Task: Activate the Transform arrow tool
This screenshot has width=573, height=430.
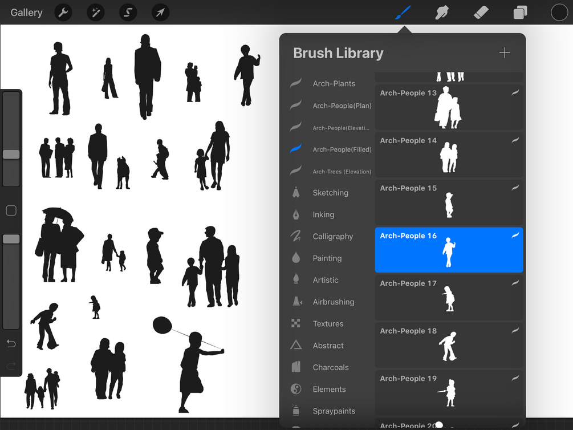Action: coord(160,13)
